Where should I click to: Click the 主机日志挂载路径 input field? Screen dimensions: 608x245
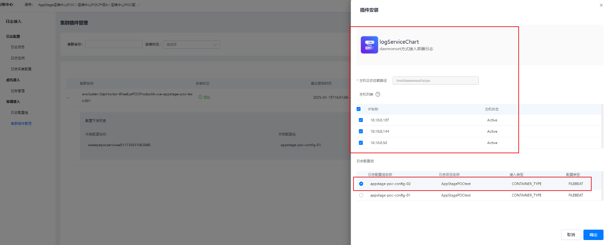(x=435, y=81)
